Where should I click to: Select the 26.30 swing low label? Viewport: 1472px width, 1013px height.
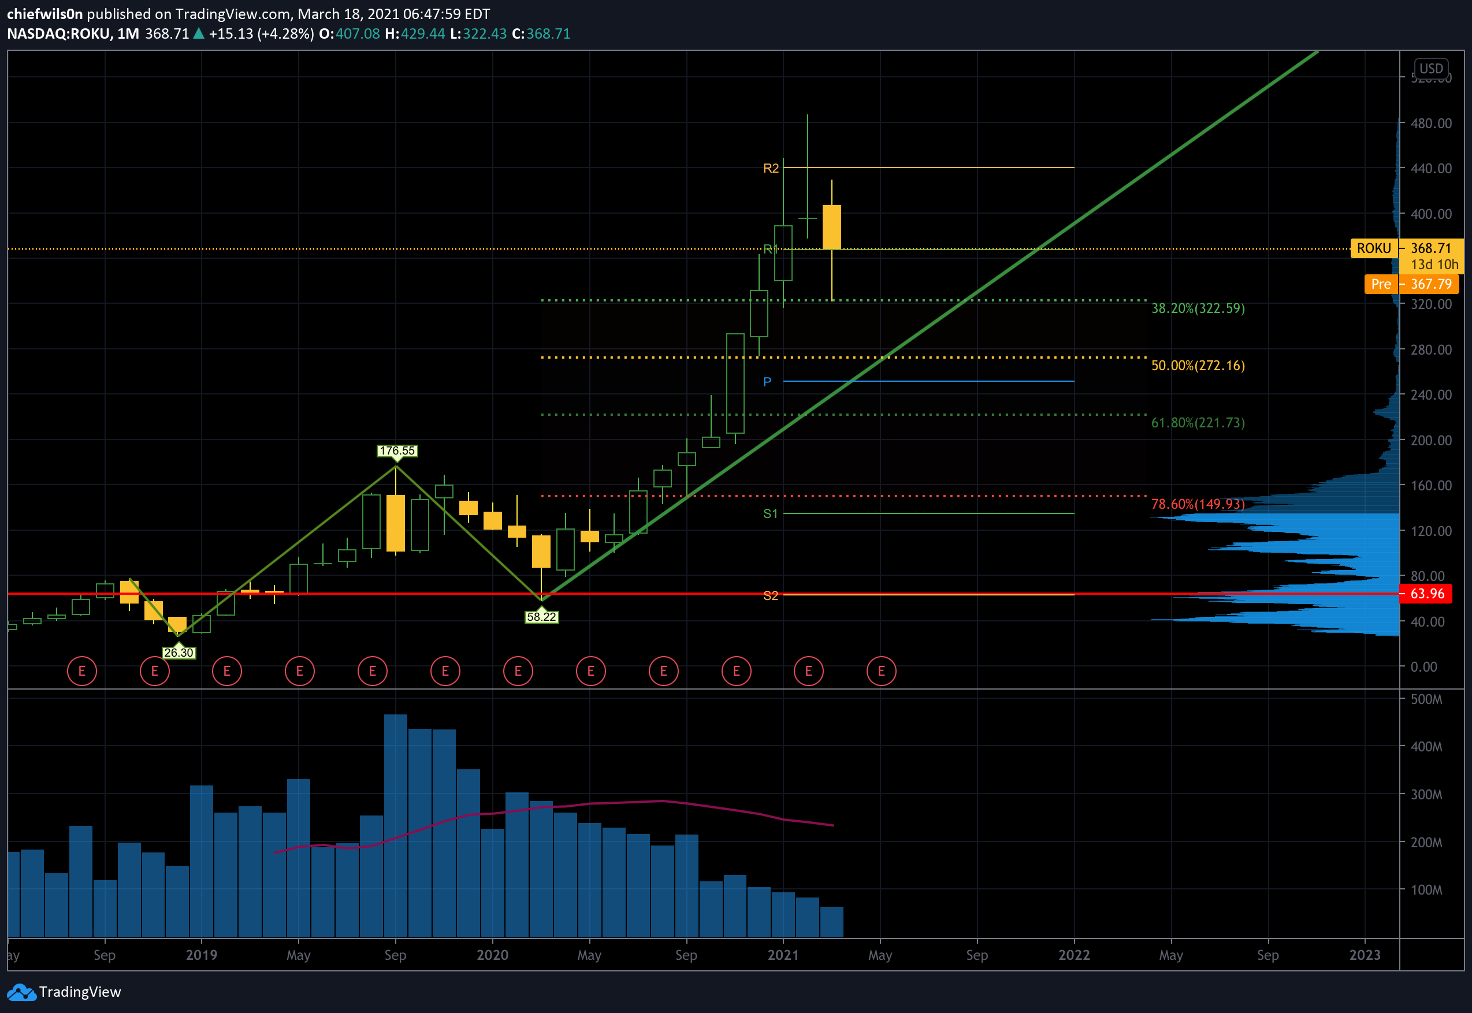[x=179, y=653]
